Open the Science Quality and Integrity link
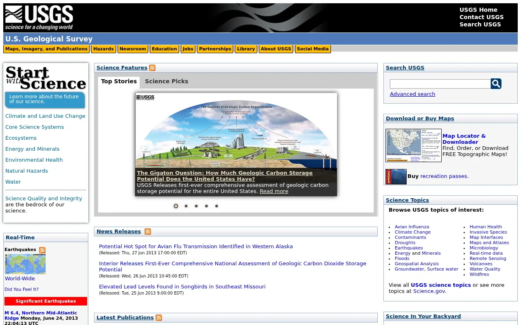The height and width of the screenshot is (325, 521). click(44, 199)
